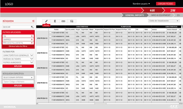Viewport: 183px width, 109px height.
Task: Click the TAI filter chip text
Action: (x=5, y=36)
